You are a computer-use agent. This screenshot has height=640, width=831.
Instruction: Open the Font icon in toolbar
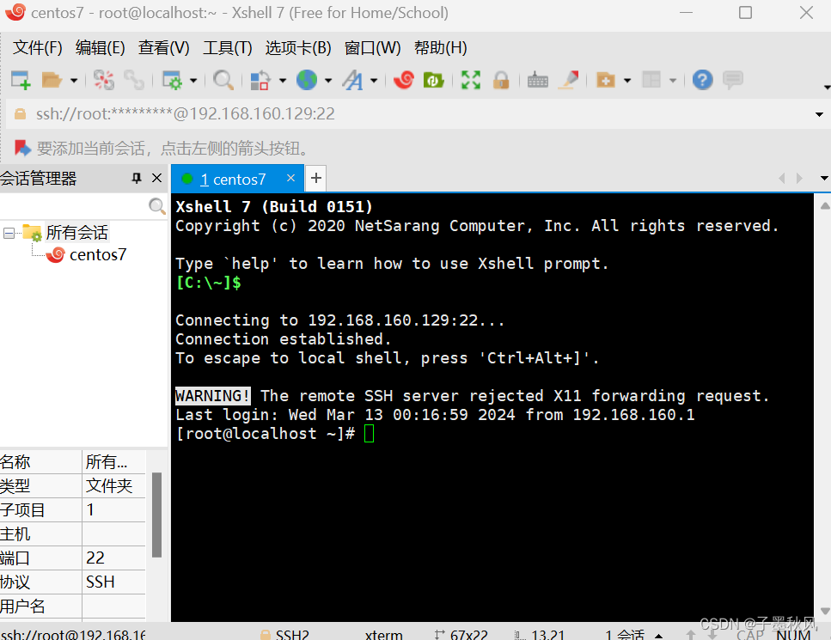352,81
